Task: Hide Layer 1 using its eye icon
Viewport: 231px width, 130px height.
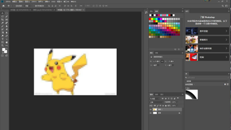Action: pyautogui.click(x=150, y=109)
